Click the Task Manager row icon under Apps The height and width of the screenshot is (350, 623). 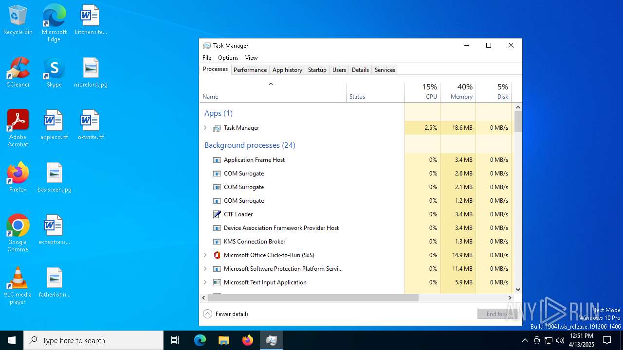(x=217, y=128)
